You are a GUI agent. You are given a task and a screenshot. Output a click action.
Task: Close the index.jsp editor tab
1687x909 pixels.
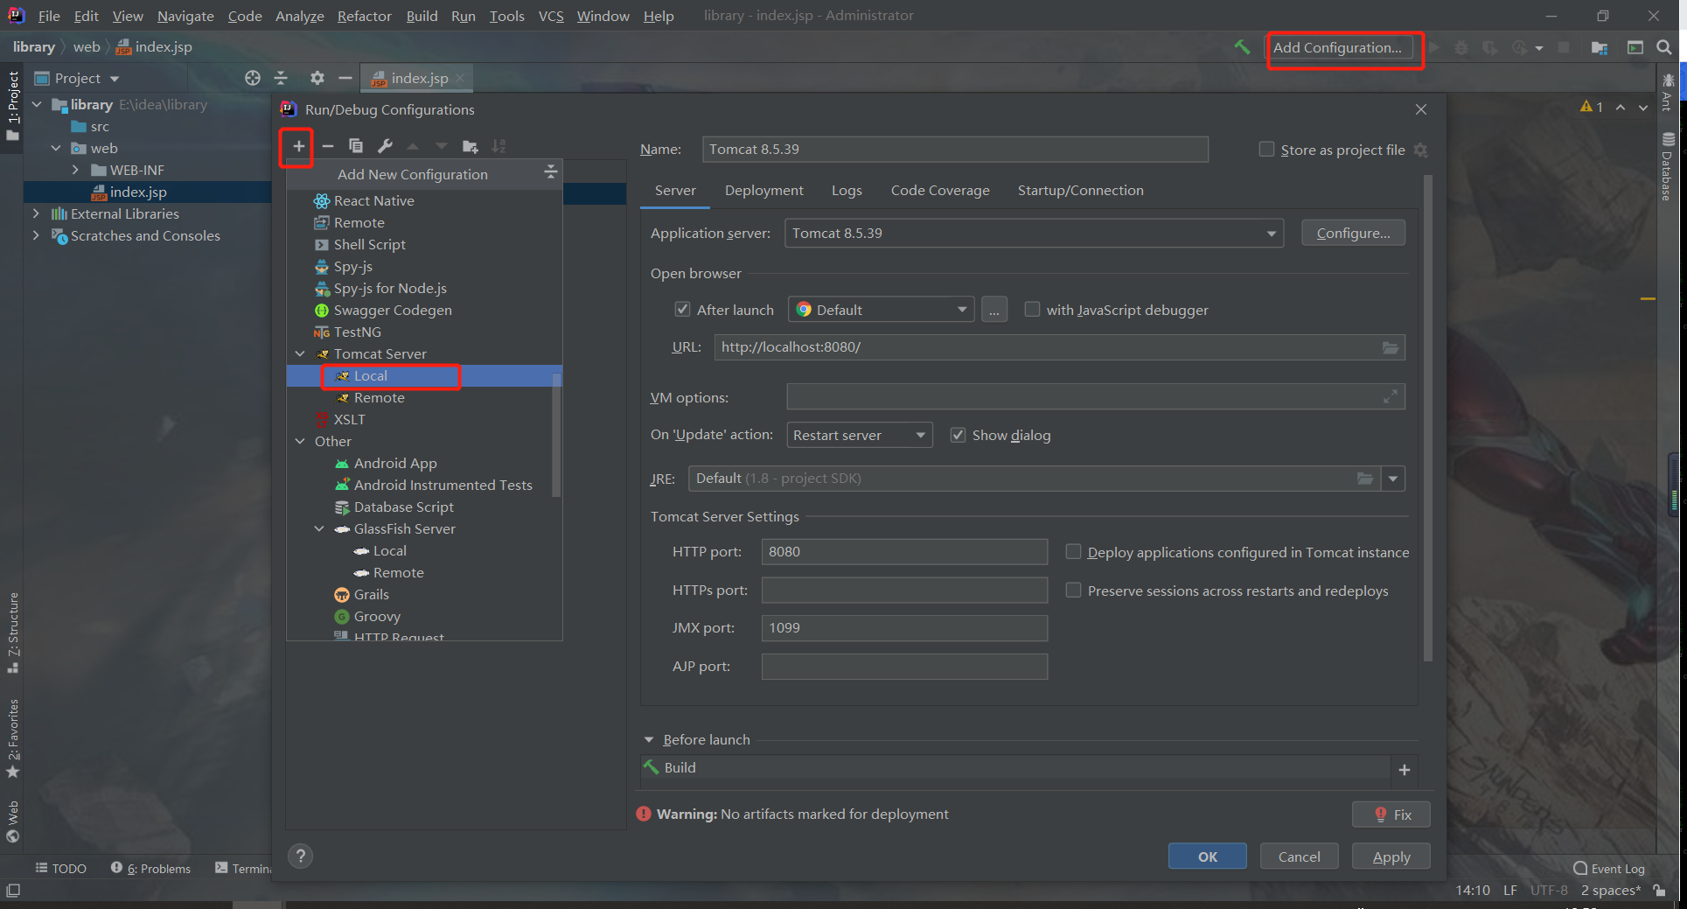pyautogui.click(x=460, y=78)
